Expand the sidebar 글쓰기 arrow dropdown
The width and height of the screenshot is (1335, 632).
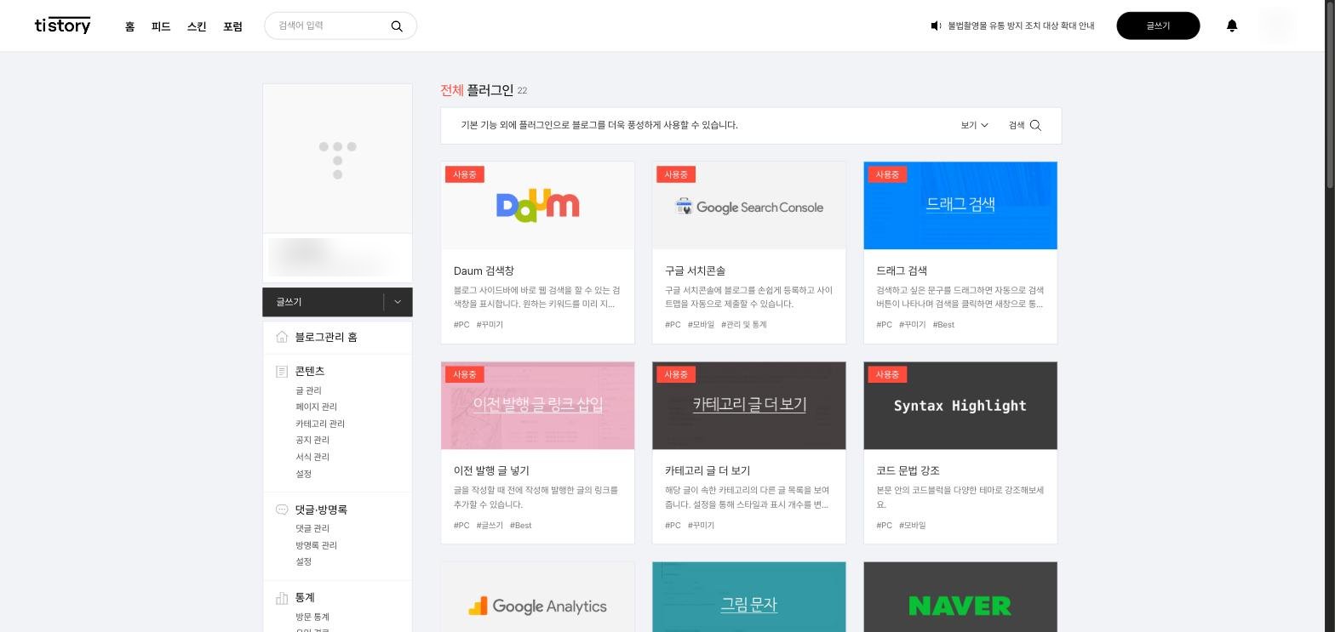[x=398, y=302]
